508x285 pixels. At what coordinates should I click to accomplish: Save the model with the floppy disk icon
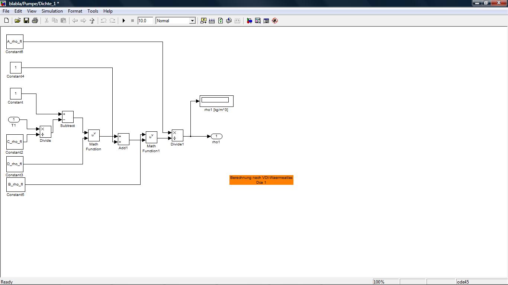coord(26,21)
